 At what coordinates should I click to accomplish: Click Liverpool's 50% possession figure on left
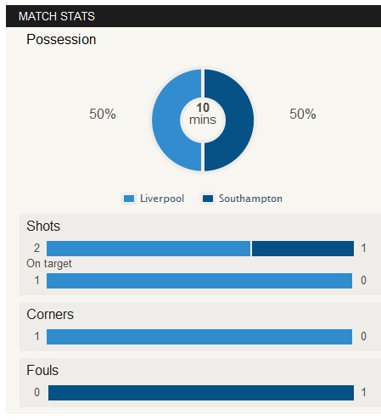(x=103, y=114)
